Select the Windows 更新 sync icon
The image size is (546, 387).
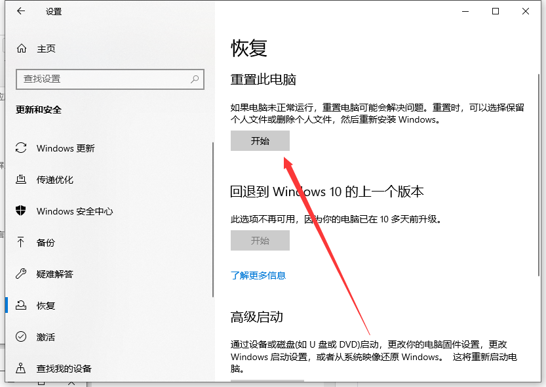click(21, 148)
